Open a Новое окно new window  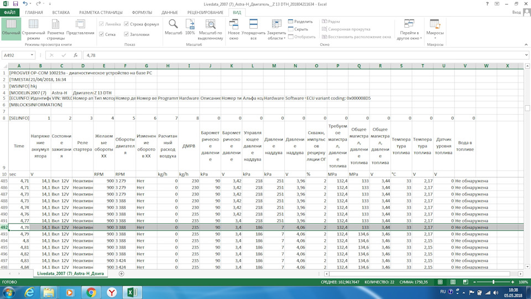[x=233, y=29]
